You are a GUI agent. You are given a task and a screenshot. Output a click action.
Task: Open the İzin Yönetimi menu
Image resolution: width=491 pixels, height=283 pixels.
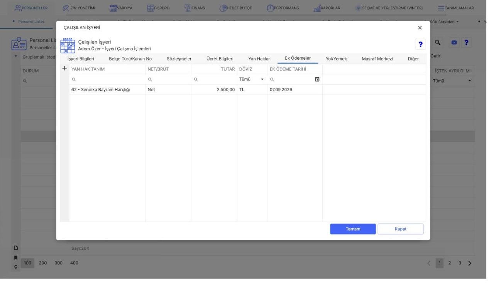(79, 8)
